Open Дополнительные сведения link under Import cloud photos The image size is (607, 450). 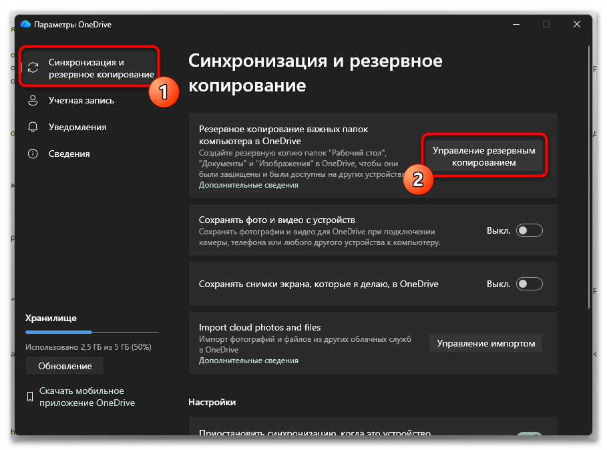click(x=248, y=361)
